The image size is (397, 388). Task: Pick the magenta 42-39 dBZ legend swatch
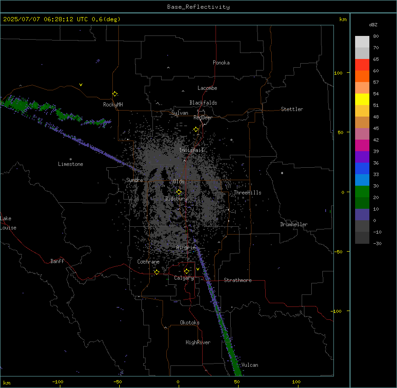(362, 145)
